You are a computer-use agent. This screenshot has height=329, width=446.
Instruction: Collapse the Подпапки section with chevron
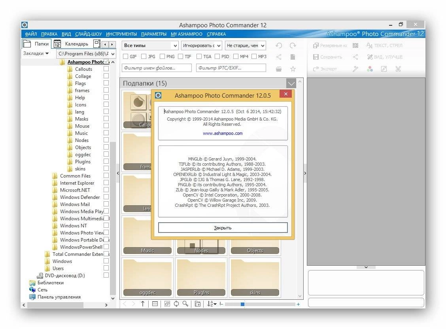pos(291,83)
